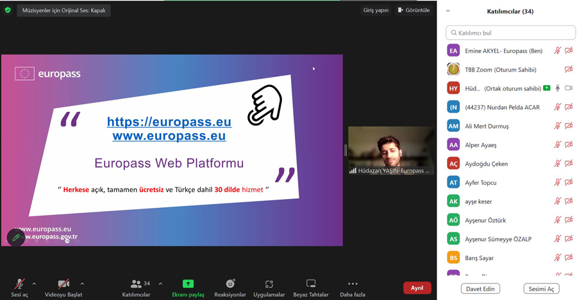Open the Görüntüle view menu
The image size is (577, 300).
pyautogui.click(x=414, y=10)
